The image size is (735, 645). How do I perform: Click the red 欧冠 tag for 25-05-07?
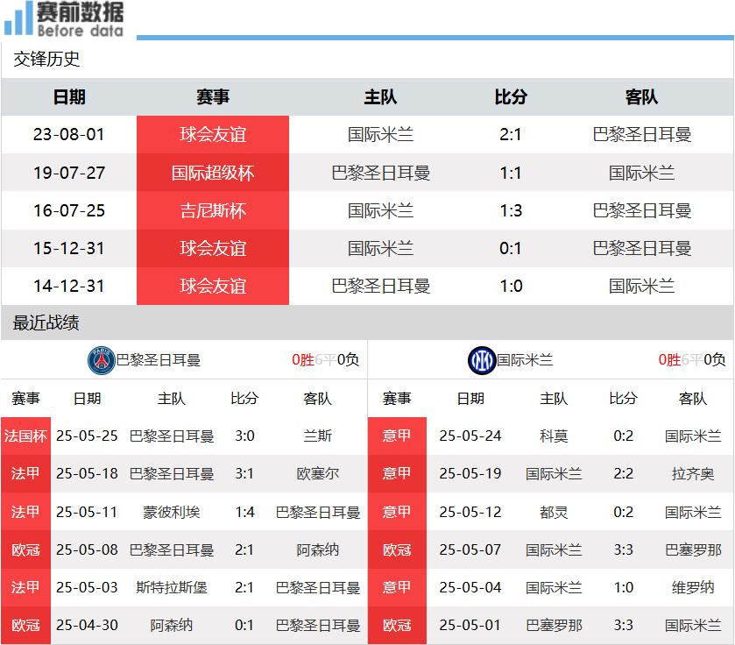397,549
